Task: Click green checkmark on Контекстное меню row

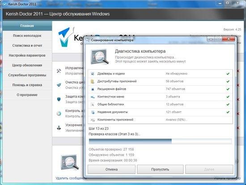Action: (x=228, y=97)
